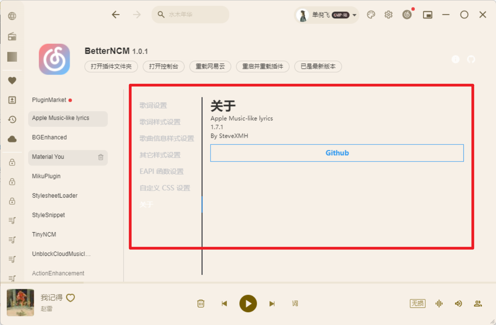Select the EAPI 函数设置 tab
496x325 pixels.
162,171
